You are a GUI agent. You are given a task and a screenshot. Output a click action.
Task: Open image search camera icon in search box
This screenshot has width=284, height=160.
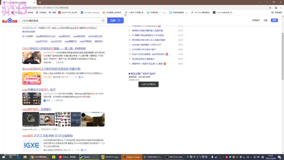[x=103, y=21]
